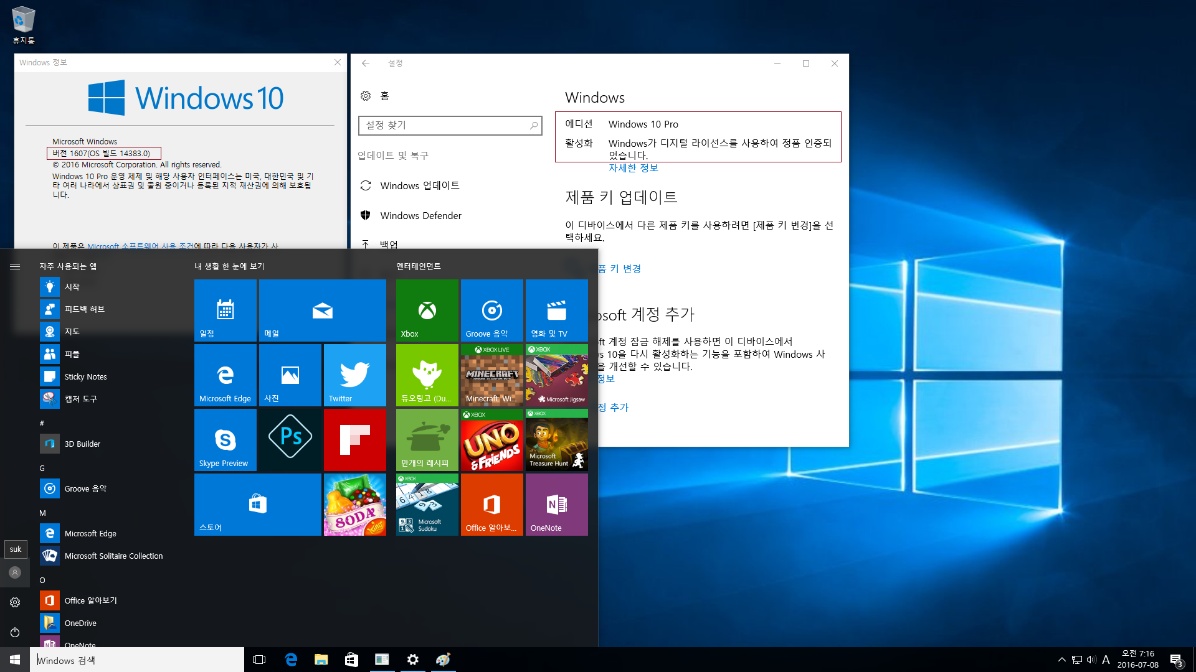The height and width of the screenshot is (672, 1196).
Task: Open 지도 in the app list
Action: 108,332
